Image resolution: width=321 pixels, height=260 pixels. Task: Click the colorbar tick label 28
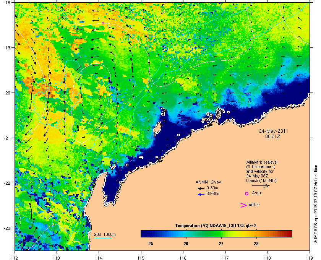[256, 244]
